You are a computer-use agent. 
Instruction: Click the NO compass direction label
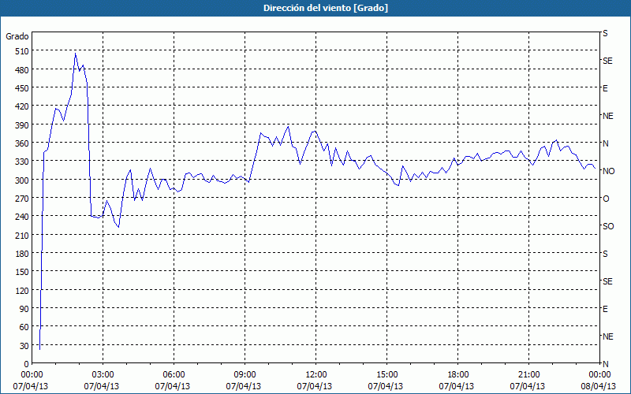point(608,171)
